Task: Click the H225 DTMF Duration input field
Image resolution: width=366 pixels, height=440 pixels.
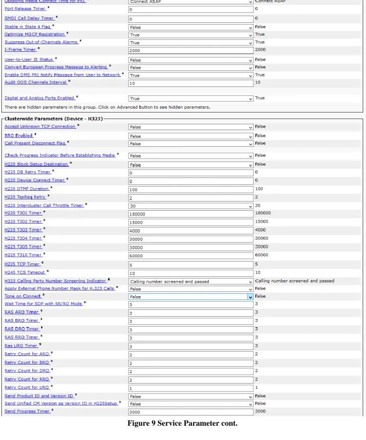Action: pos(191,190)
